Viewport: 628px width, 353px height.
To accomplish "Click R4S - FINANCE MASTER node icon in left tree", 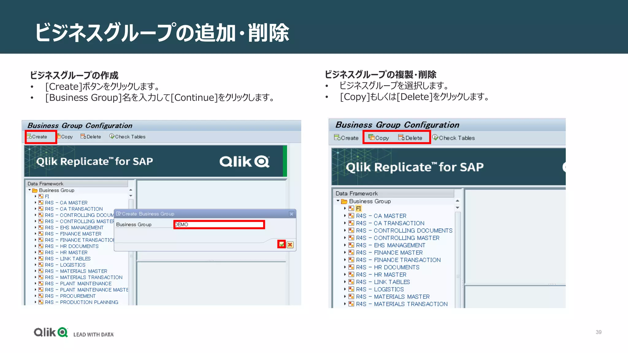I will coord(41,234).
